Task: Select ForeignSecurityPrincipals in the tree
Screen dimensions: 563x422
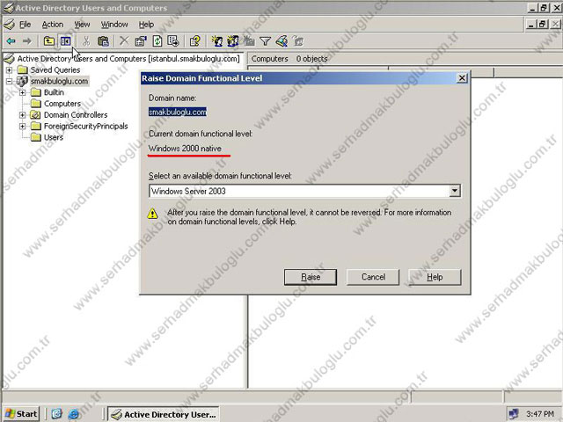Action: 86,127
